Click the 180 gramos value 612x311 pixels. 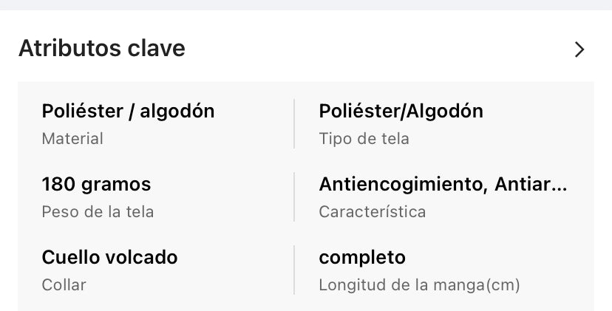coord(96,184)
